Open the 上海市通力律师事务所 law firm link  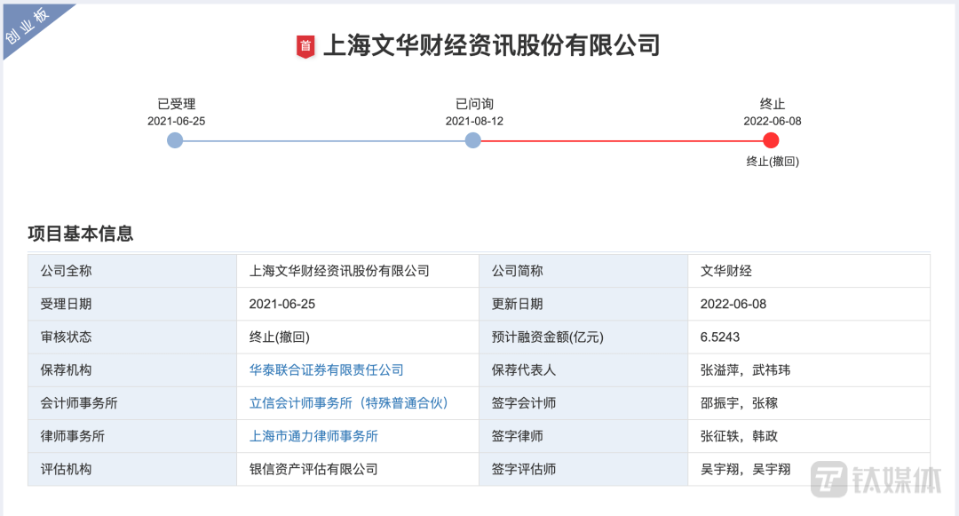(x=313, y=436)
